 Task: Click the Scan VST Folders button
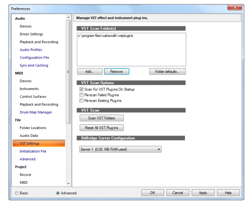(101, 118)
